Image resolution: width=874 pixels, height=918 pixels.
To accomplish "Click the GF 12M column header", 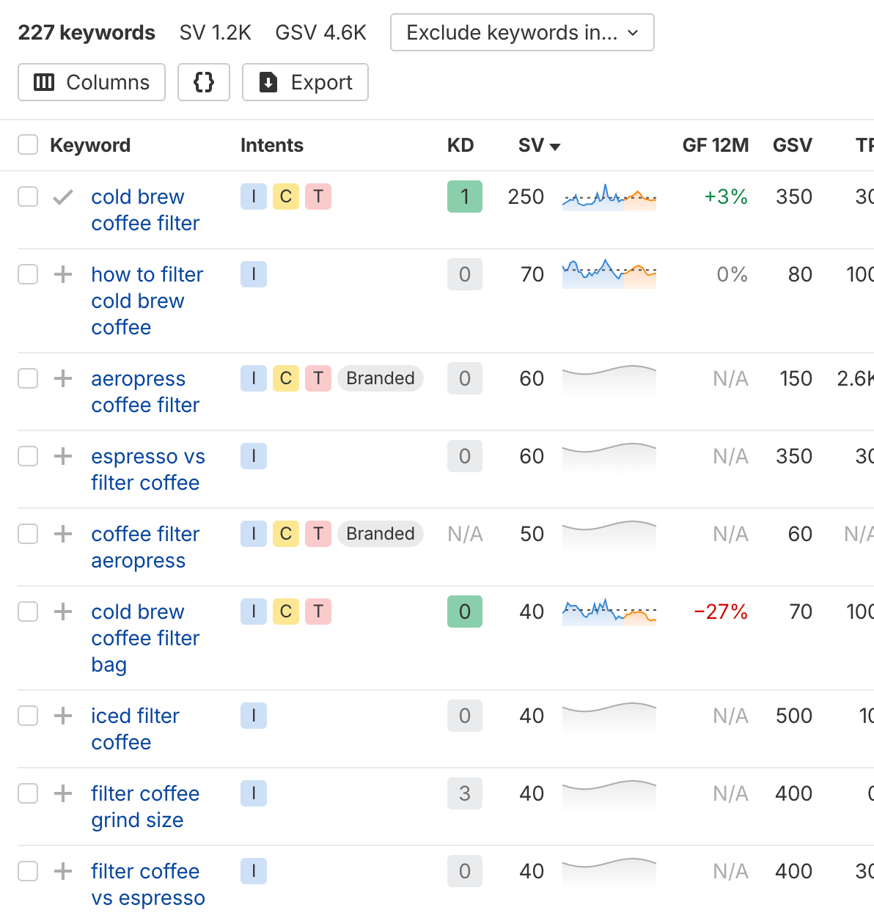I will click(715, 145).
